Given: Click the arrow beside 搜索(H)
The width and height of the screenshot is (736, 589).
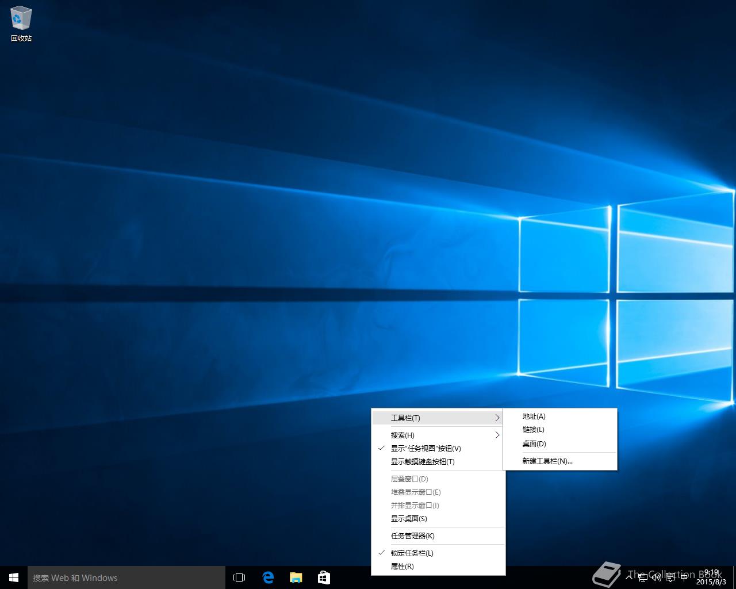Looking at the screenshot, I should (497, 435).
